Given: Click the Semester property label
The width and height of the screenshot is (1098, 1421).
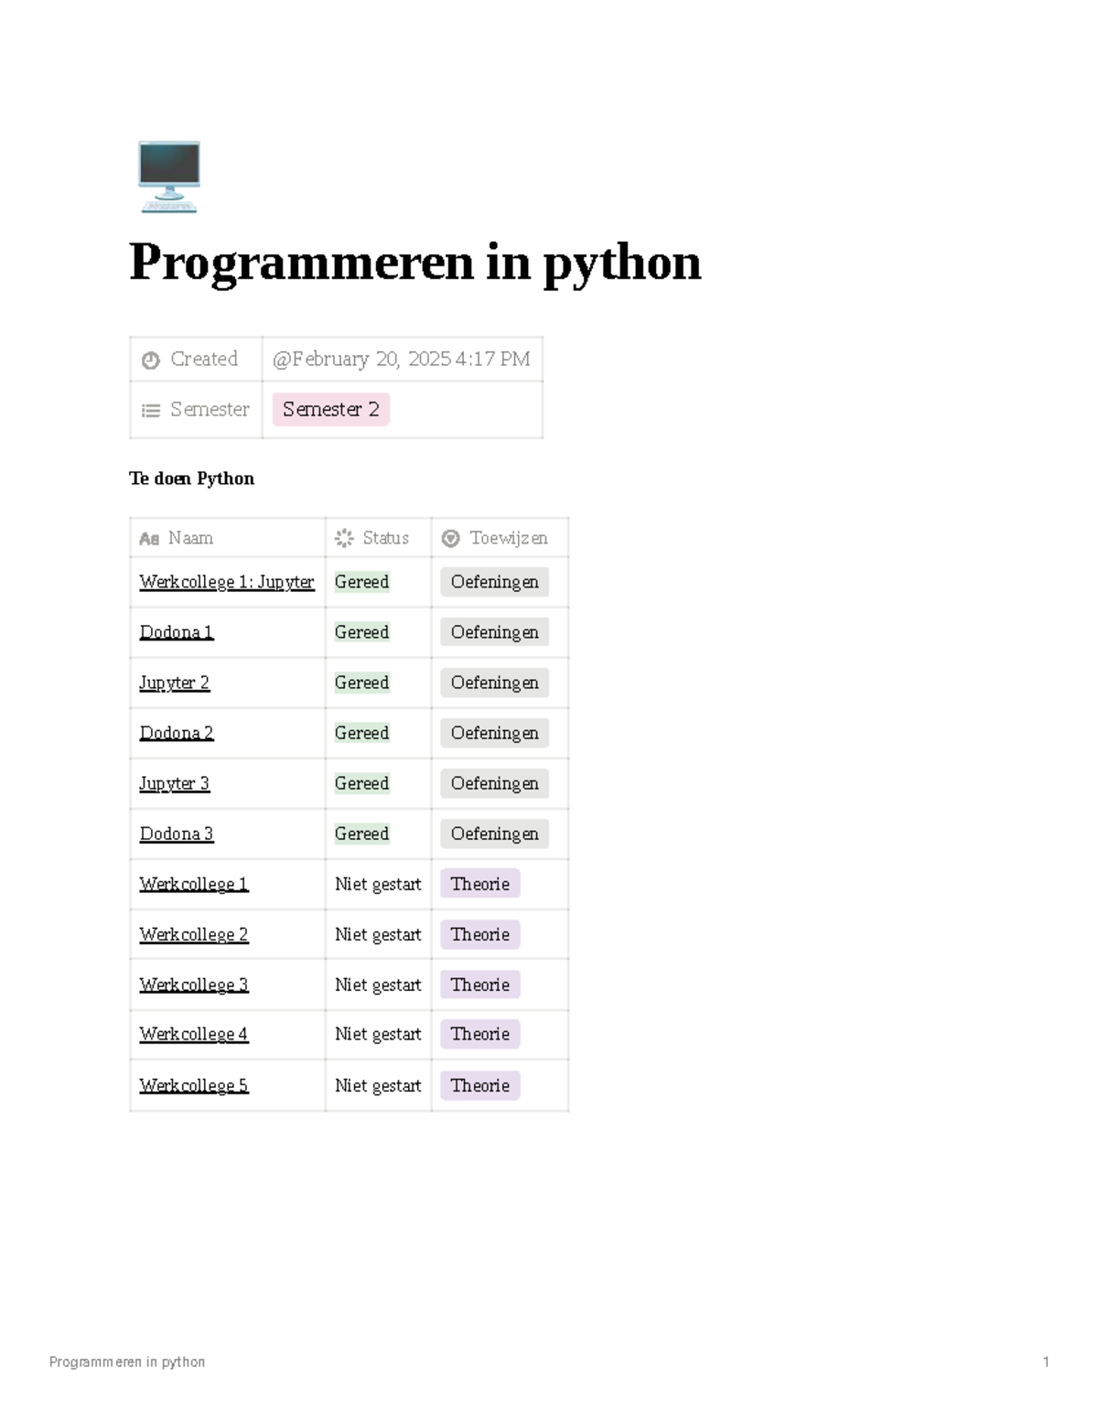Looking at the screenshot, I should click(x=210, y=409).
